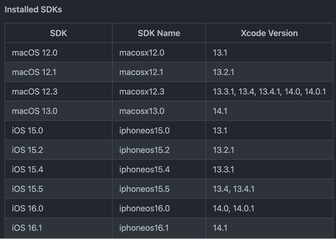
Task: Click the Xcode version in the iOS 16.1 row
Action: click(269, 228)
